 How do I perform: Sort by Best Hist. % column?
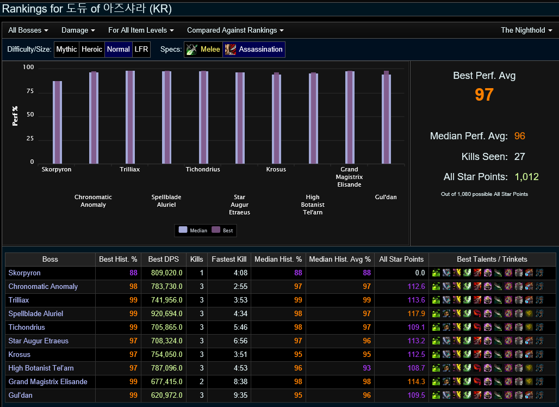pyautogui.click(x=118, y=260)
